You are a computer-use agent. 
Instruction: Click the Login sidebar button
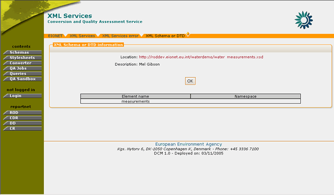[x=22, y=96]
